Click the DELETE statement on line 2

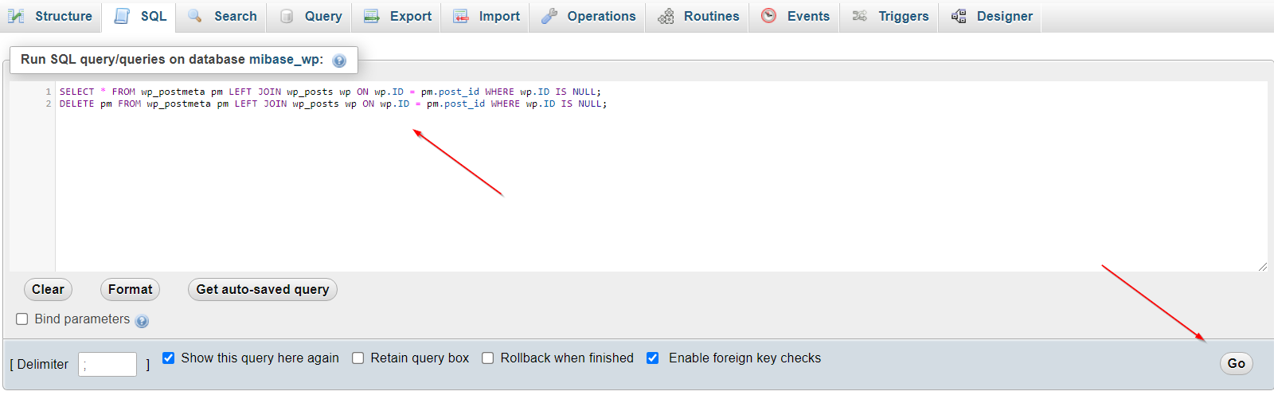[333, 104]
